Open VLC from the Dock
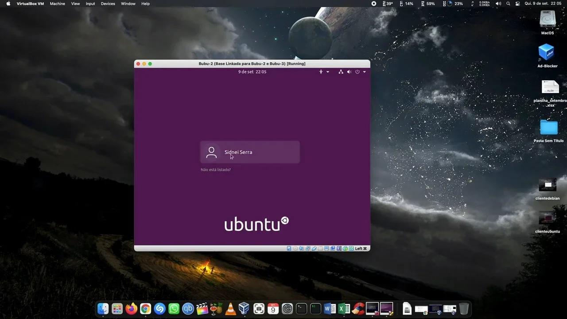Image resolution: width=567 pixels, height=319 pixels. tap(231, 308)
